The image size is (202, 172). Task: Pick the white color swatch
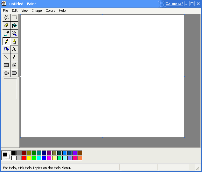(x=13, y=158)
